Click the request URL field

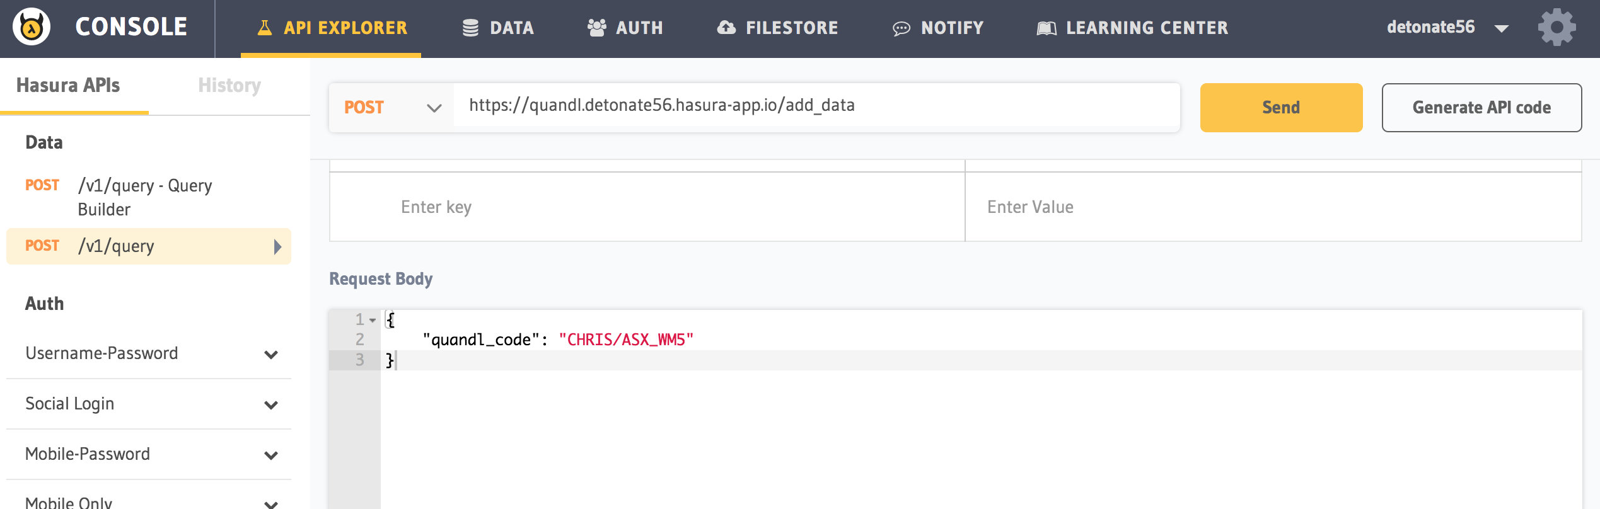816,106
